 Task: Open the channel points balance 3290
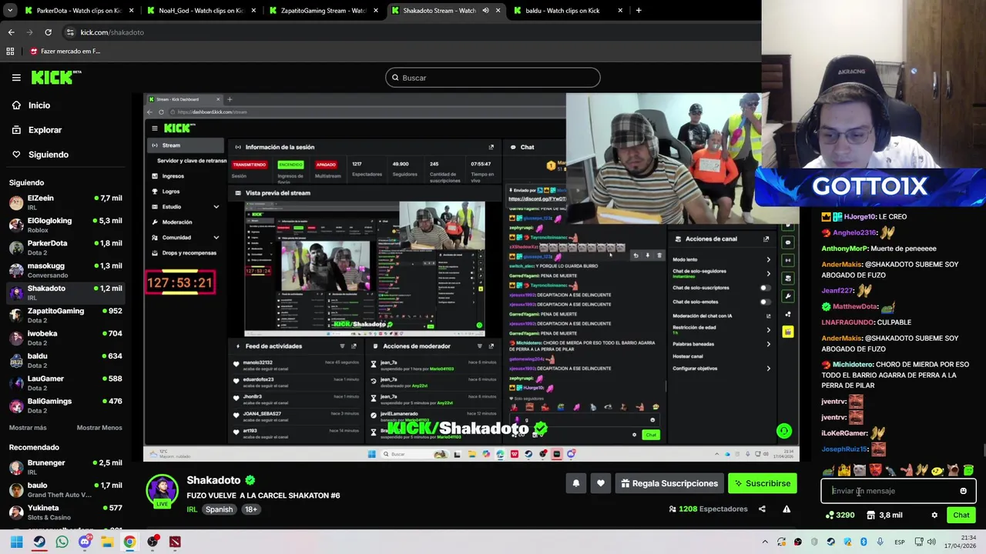click(840, 516)
